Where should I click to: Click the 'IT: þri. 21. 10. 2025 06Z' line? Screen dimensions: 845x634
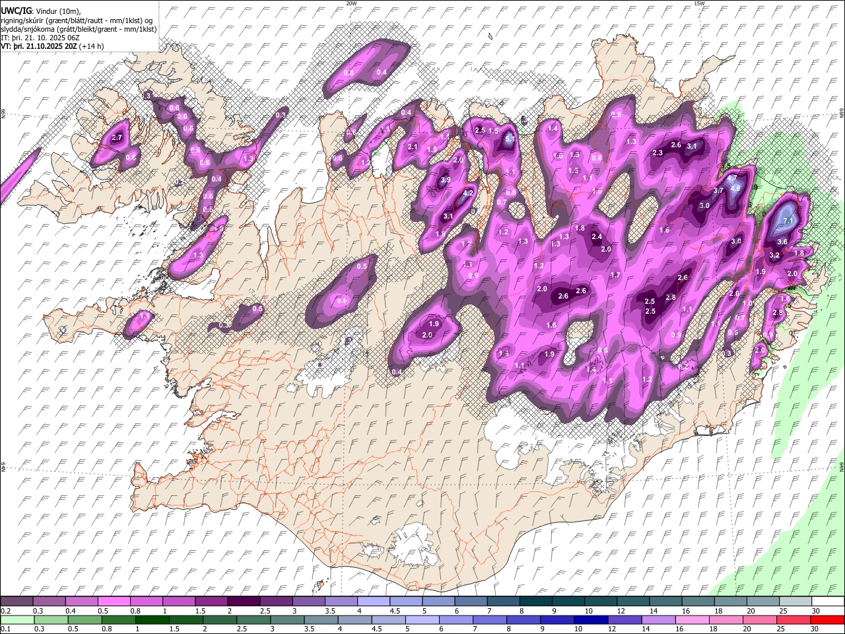(x=41, y=38)
